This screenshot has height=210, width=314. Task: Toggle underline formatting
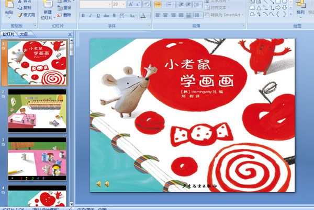97,16
